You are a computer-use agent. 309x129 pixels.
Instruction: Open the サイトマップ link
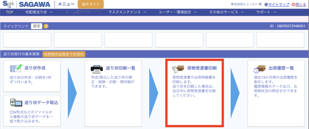pos(279,4)
